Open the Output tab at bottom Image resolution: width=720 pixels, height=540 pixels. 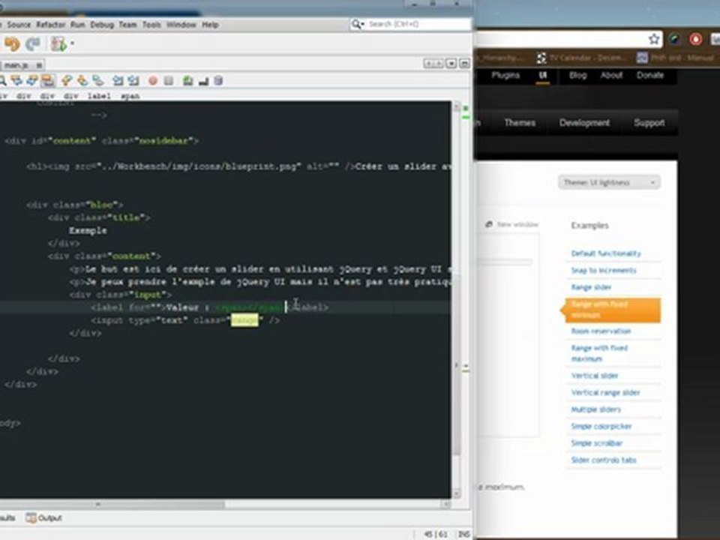[x=44, y=518]
